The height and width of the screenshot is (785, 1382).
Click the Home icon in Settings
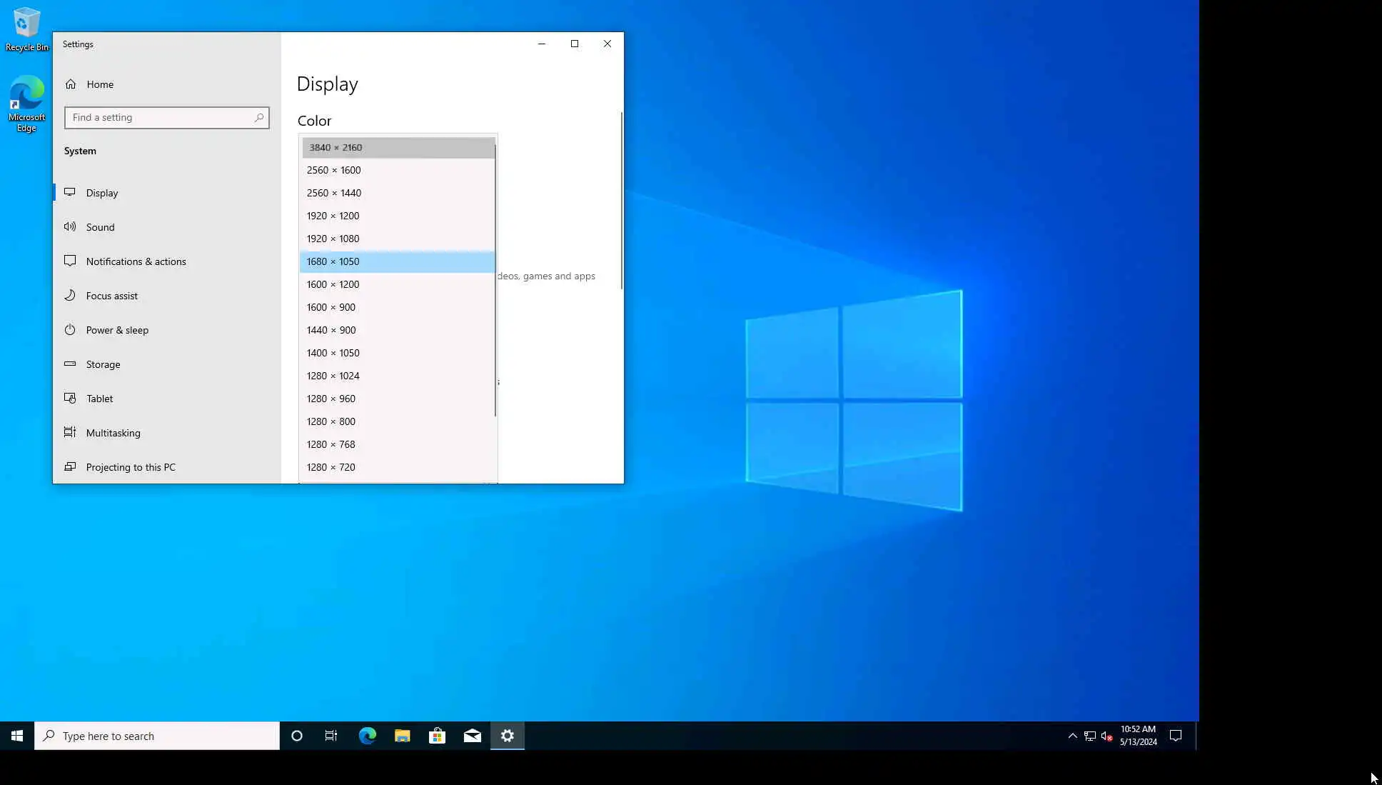tap(71, 84)
